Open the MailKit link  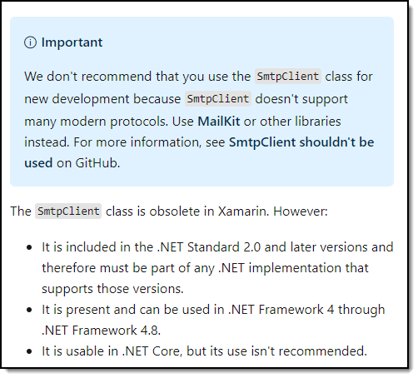pyautogui.click(x=219, y=122)
